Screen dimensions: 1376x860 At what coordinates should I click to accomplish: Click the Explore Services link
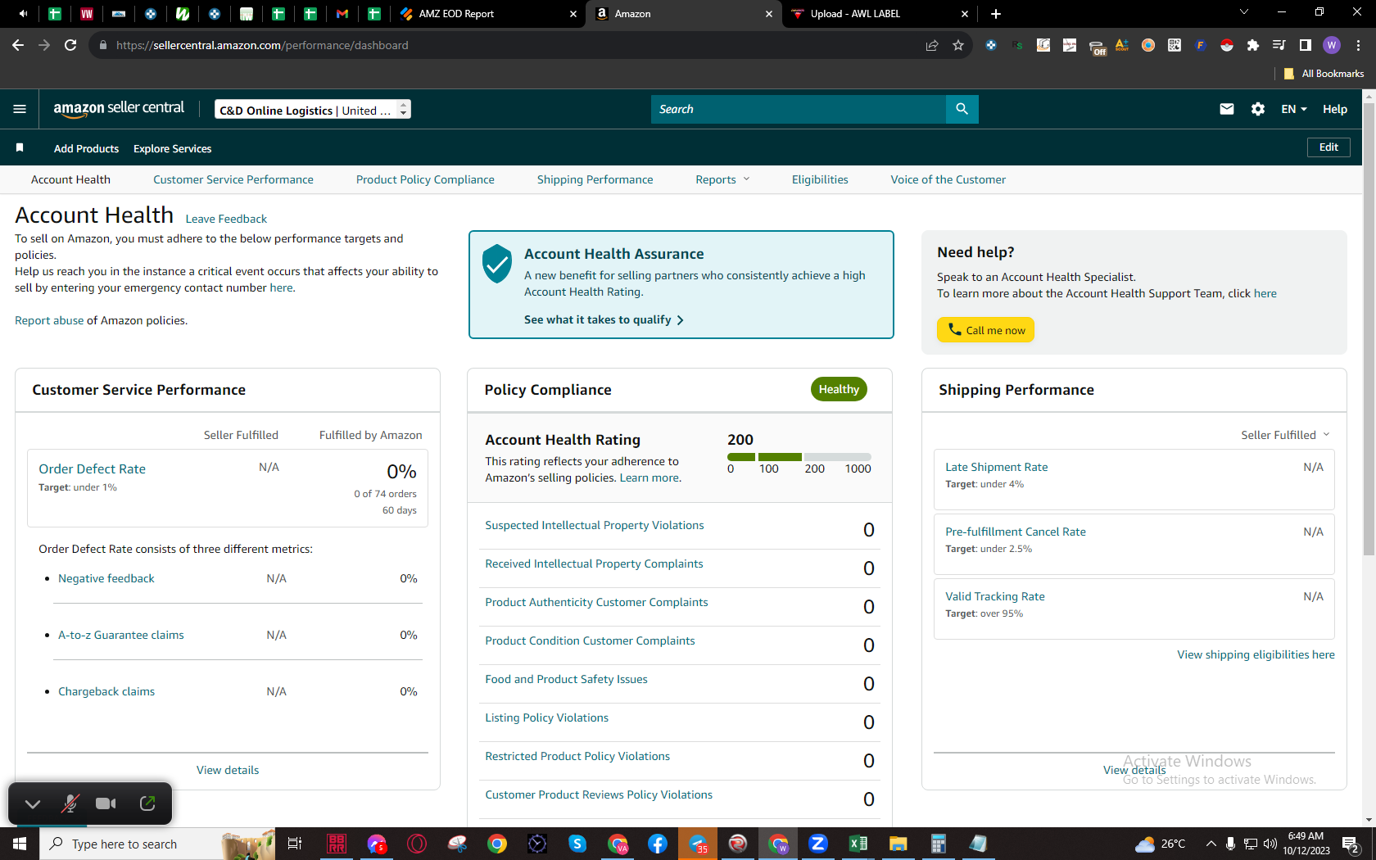(173, 148)
